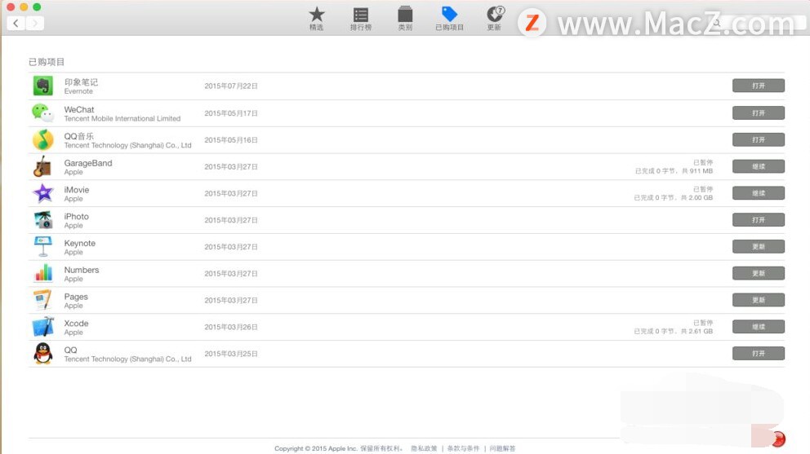Click the Numbers app title
The image size is (810, 454).
coord(81,270)
